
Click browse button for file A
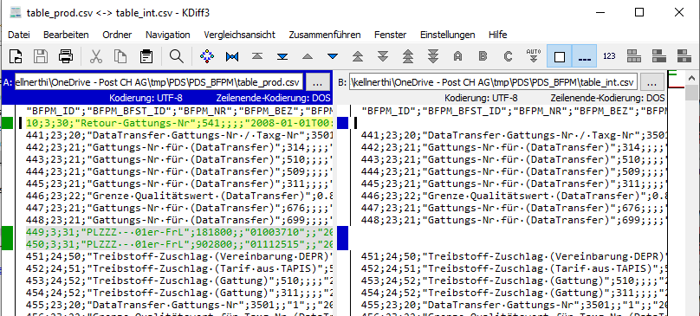click(318, 82)
